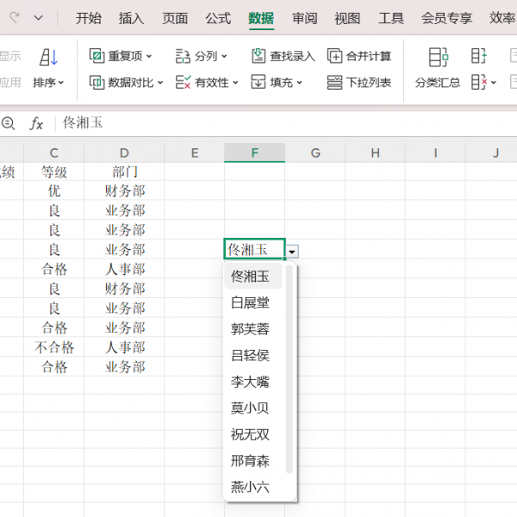Image resolution: width=517 pixels, height=517 pixels.
Task: Click the dropdown list vertical scrollbar
Action: [x=290, y=371]
